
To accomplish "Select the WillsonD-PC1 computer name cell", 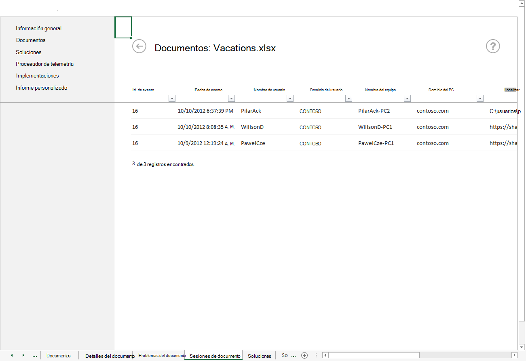I will [375, 127].
